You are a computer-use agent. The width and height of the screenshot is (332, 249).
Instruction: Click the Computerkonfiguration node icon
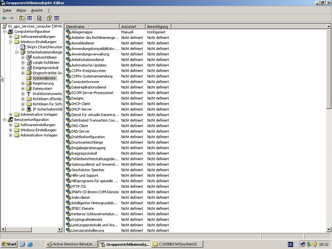(x=10, y=32)
